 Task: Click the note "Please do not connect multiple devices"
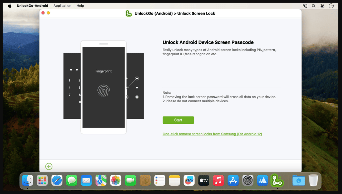(196, 101)
